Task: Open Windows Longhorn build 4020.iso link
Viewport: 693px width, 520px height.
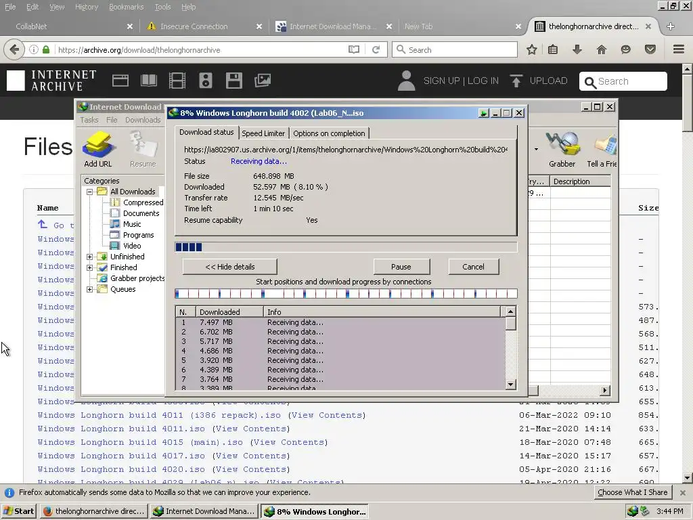Action: pyautogui.click(x=121, y=470)
